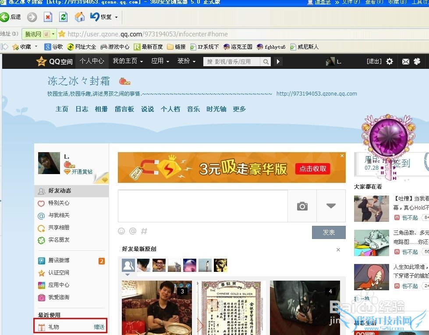Click the address bar favorite star icon

(62, 34)
